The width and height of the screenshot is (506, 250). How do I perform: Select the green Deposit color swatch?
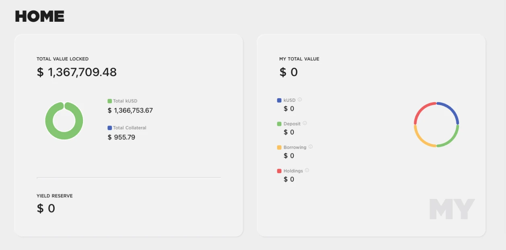point(279,124)
